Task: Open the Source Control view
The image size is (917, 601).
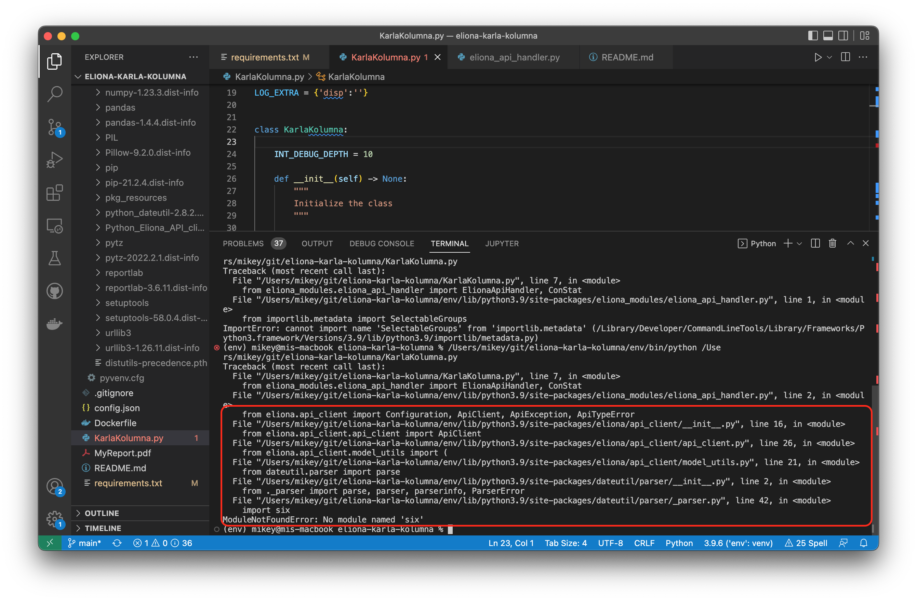Action: (x=55, y=127)
